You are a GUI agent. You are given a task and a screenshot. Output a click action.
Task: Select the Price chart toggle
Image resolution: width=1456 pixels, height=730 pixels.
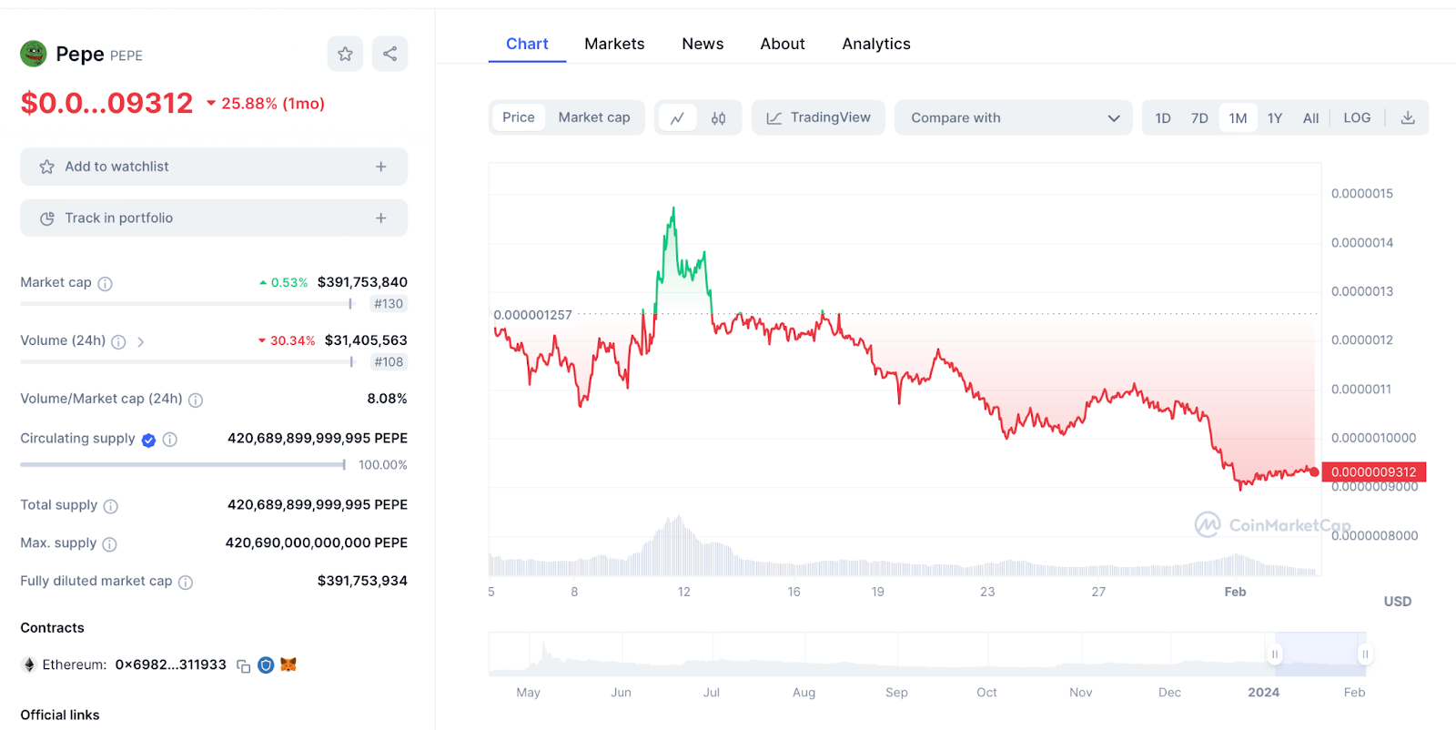click(519, 117)
